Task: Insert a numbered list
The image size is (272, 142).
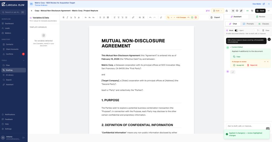Action: pos(104,17)
